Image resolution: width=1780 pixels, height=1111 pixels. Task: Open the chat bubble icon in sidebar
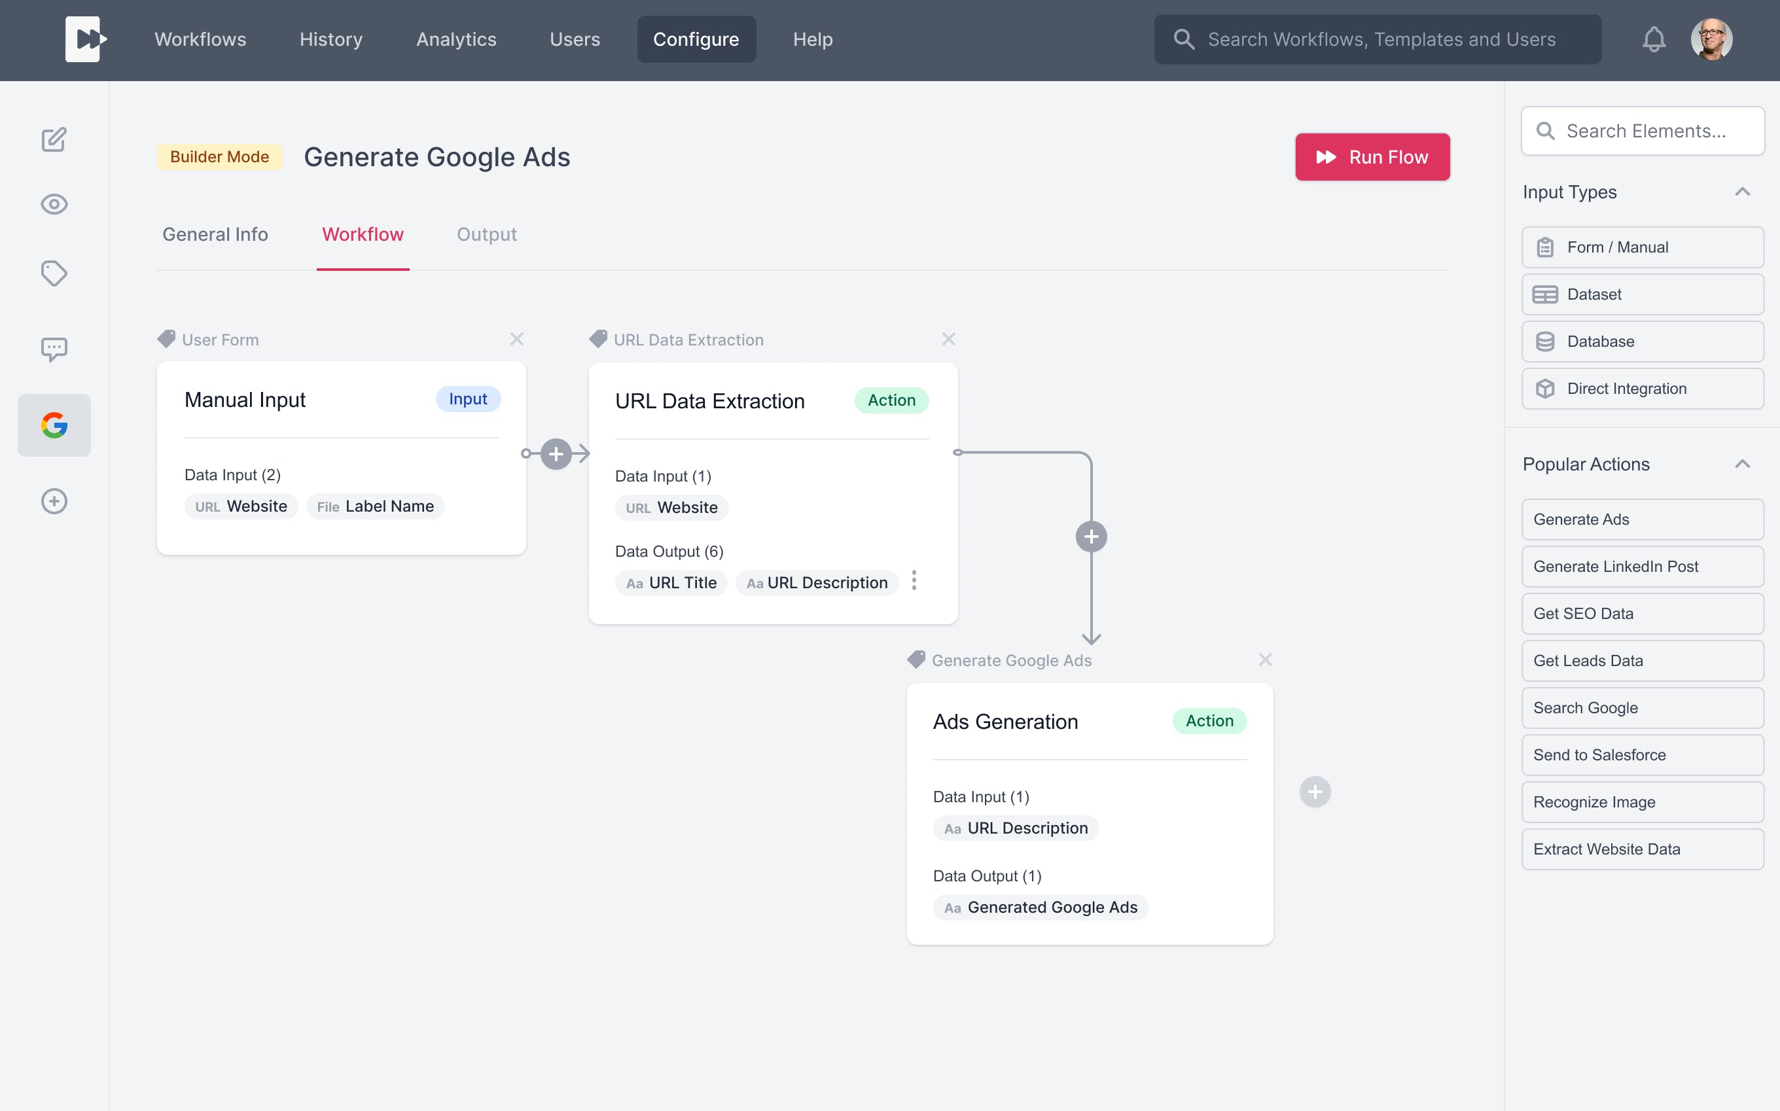(54, 349)
